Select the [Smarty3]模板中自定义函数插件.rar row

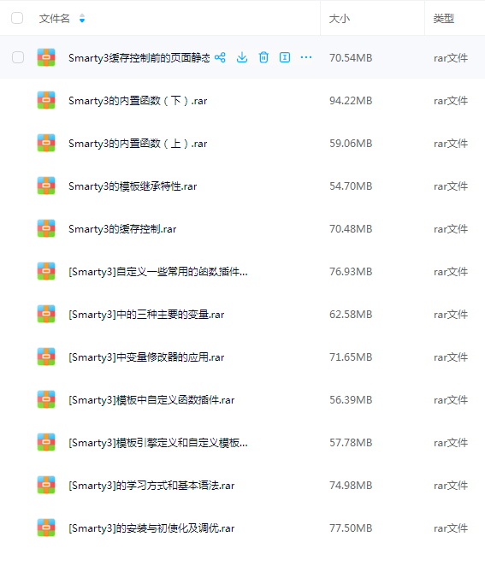pyautogui.click(x=242, y=399)
